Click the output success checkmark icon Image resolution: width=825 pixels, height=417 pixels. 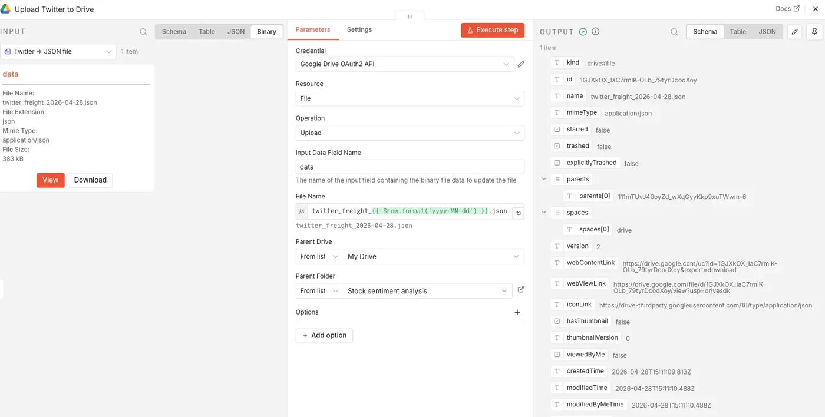click(x=583, y=32)
